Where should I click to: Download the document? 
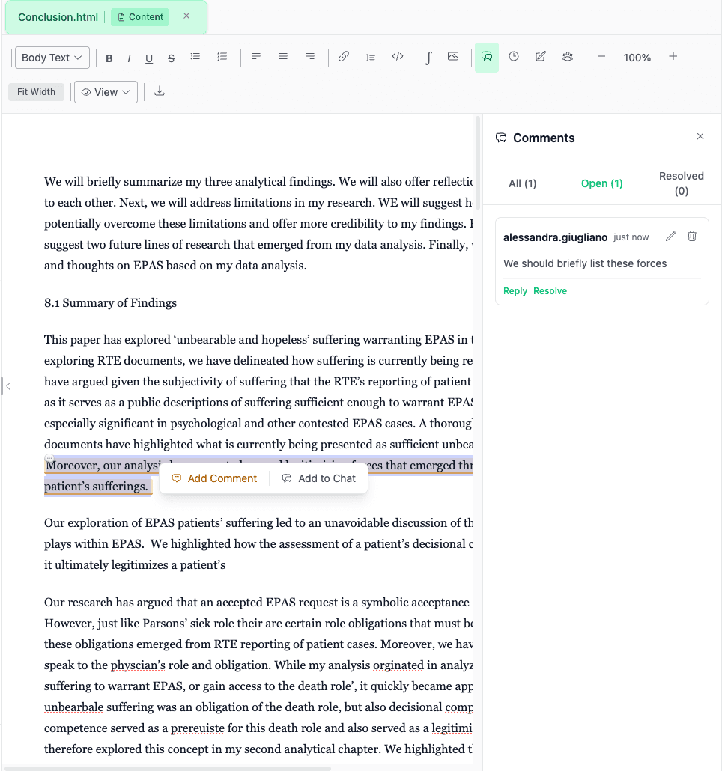pyautogui.click(x=160, y=91)
